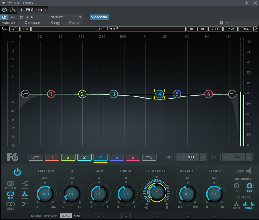Collapse the MR Inserts triangle
This screenshot has height=220, width=259.
click(3, 3)
